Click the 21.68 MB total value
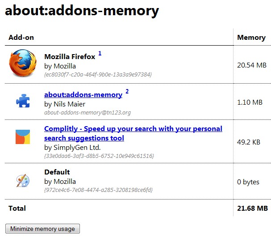 252,208
